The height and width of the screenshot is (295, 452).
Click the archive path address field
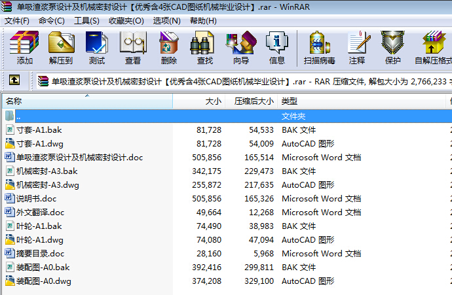(244, 82)
